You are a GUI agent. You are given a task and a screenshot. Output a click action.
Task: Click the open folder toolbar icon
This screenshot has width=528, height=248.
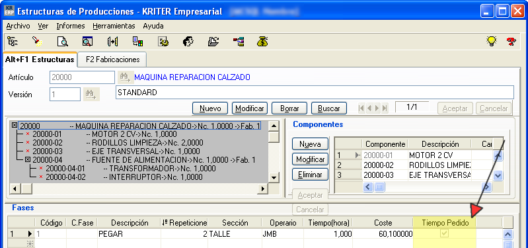[213, 42]
